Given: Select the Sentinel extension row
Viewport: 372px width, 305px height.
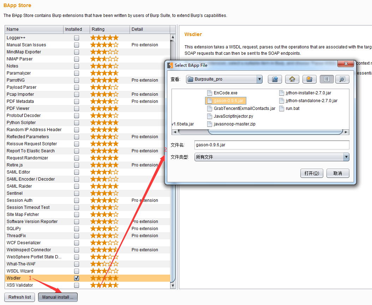Looking at the screenshot, I should tap(87, 193).
